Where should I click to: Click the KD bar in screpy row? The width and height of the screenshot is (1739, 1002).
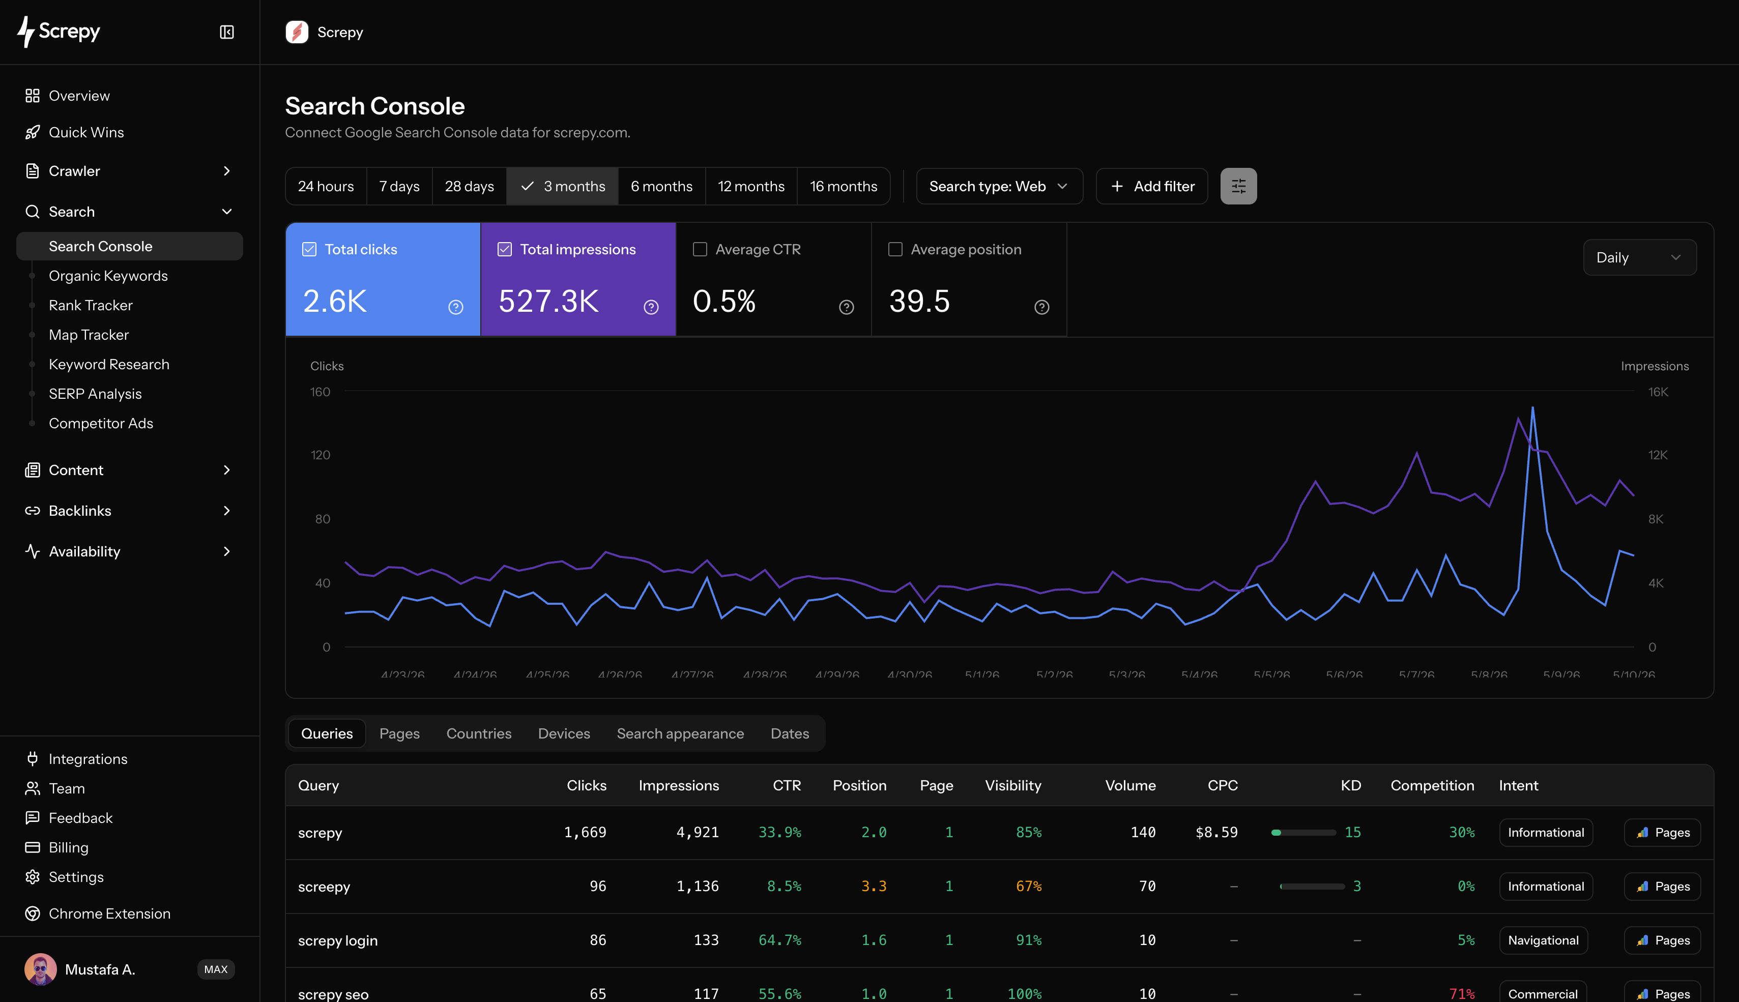coord(1304,833)
